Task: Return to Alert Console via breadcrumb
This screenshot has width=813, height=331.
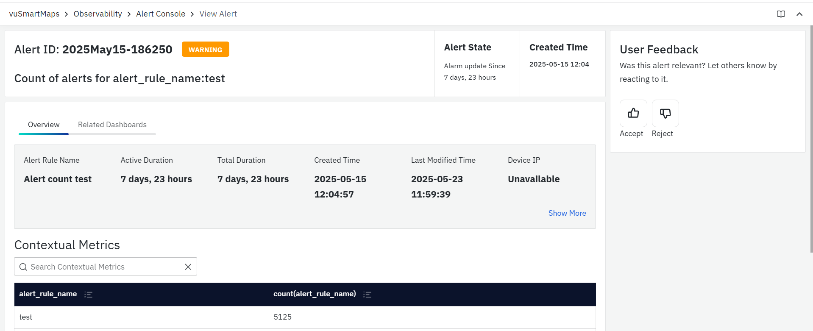Action: tap(161, 14)
